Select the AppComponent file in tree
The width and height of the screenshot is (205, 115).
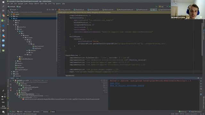pos(38,46)
